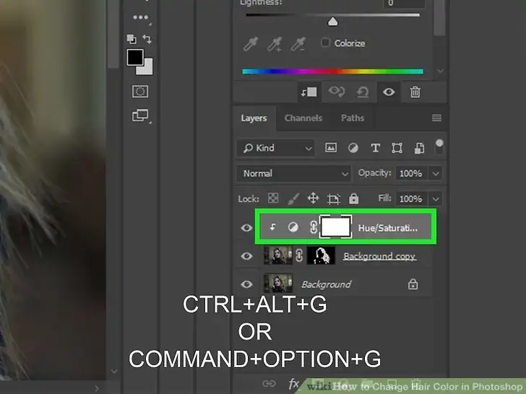
Task: Open the black foreground color swatch
Action: [135, 57]
